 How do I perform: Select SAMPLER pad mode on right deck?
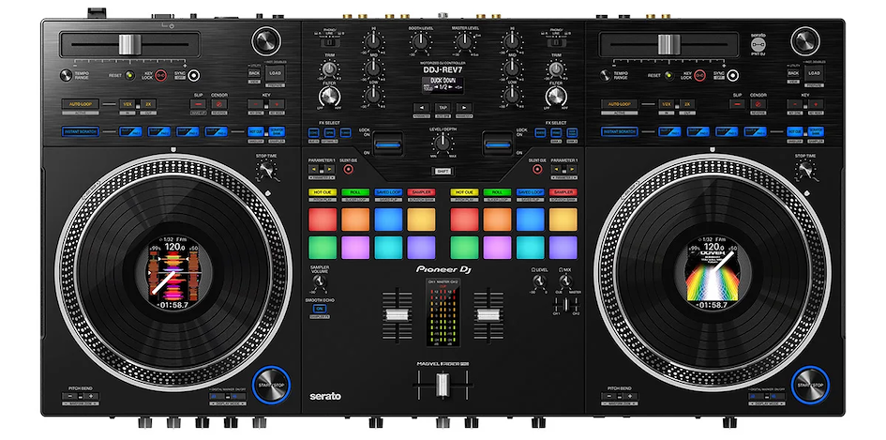(x=563, y=192)
